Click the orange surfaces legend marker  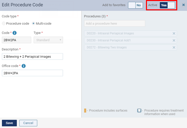click(85, 111)
